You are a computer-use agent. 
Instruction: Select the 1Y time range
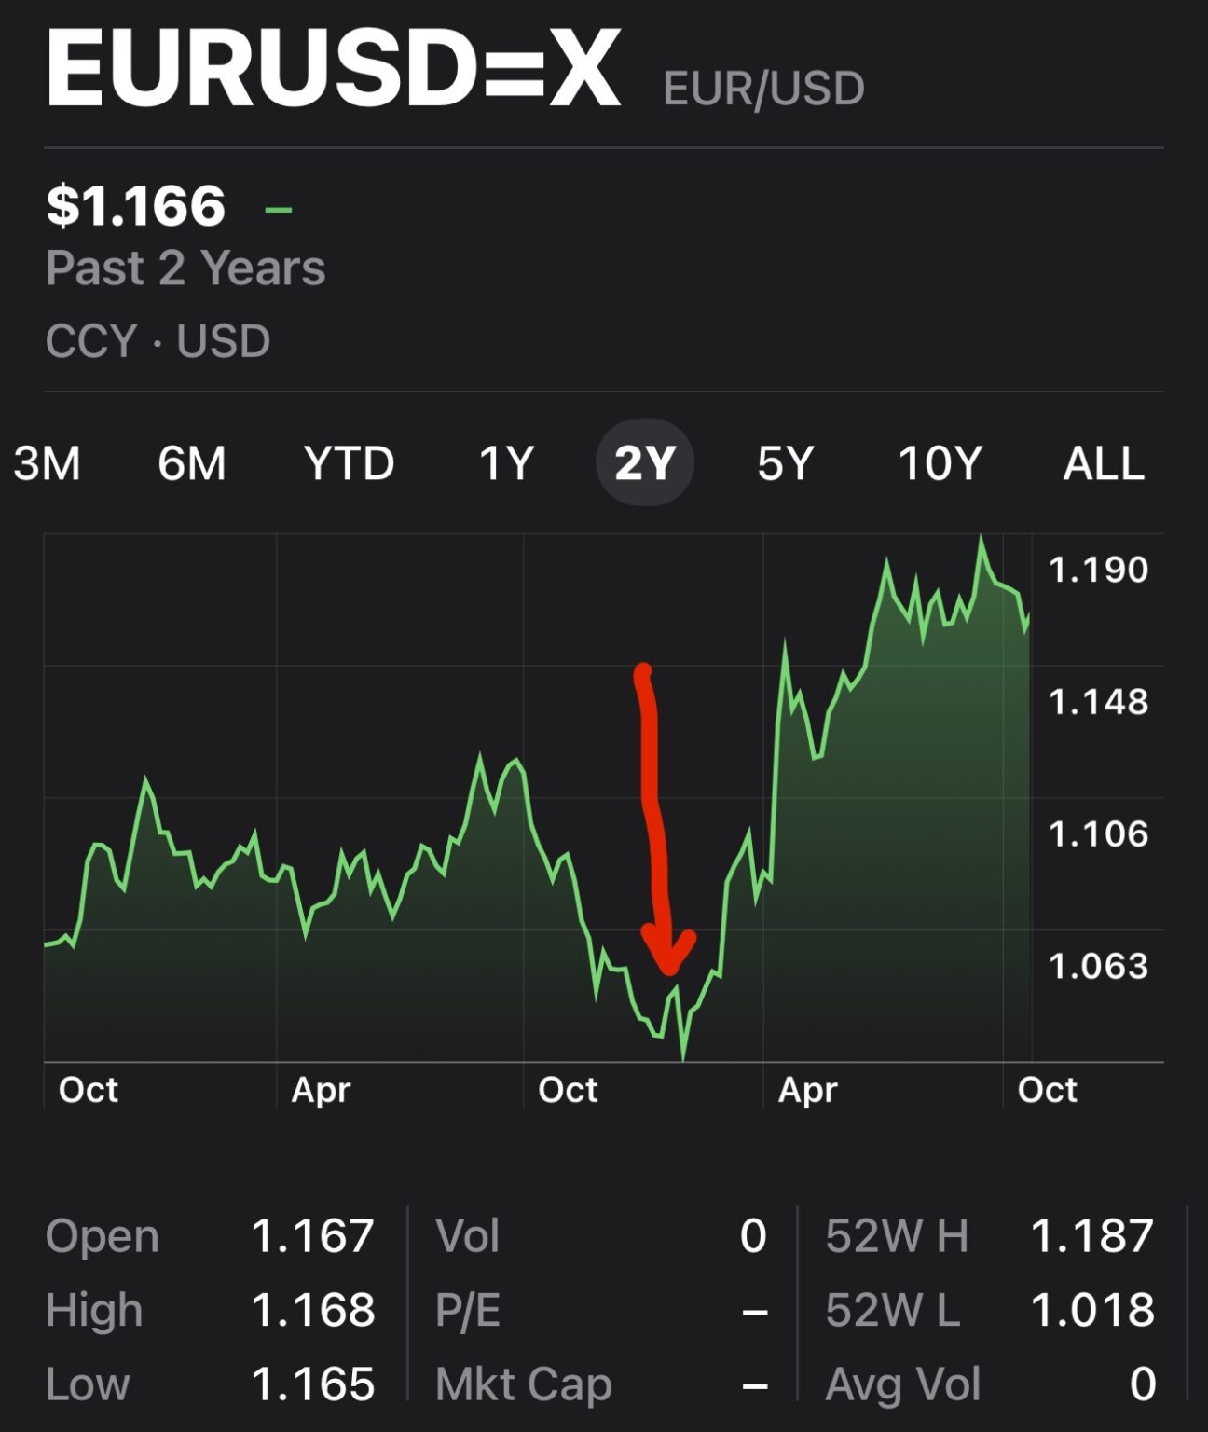[x=506, y=463]
